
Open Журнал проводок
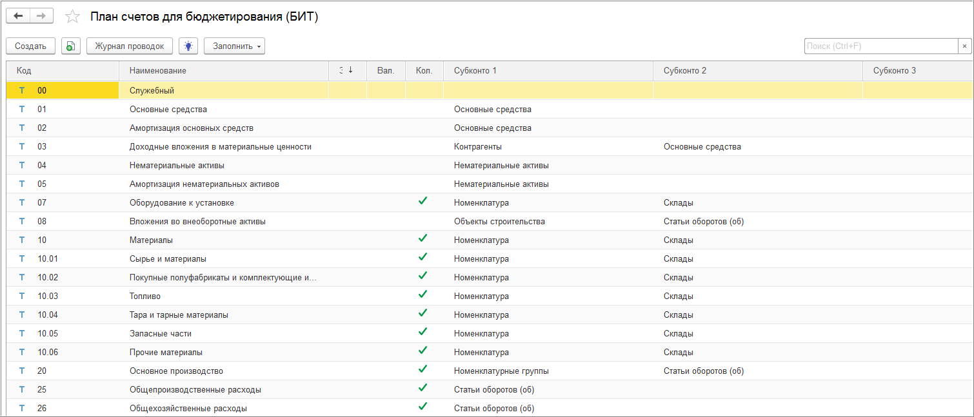[x=130, y=46]
